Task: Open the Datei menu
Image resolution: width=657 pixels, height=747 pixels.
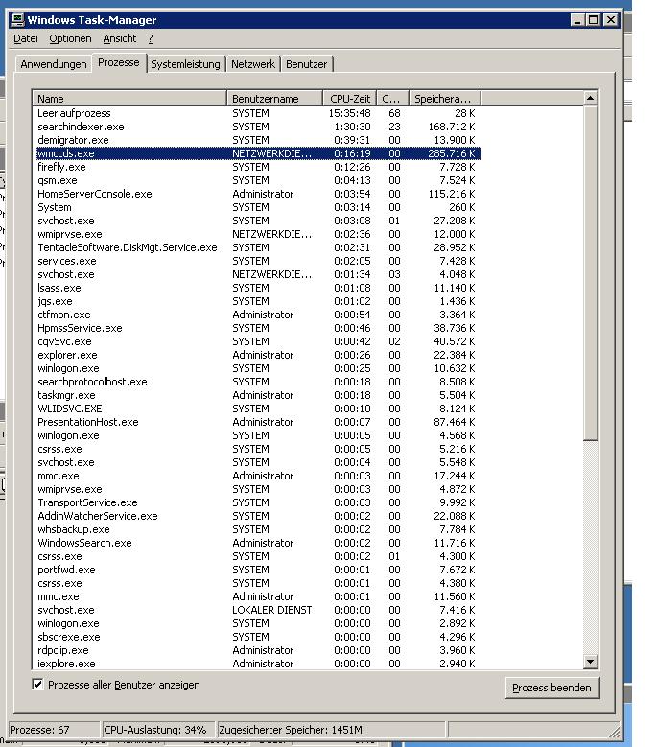Action: tap(26, 38)
